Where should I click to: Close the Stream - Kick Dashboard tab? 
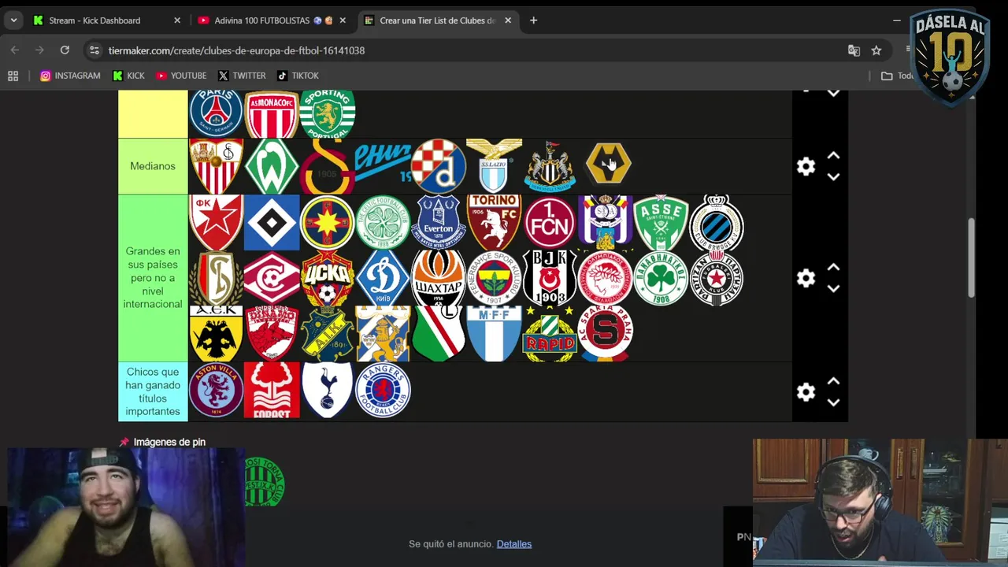[176, 20]
